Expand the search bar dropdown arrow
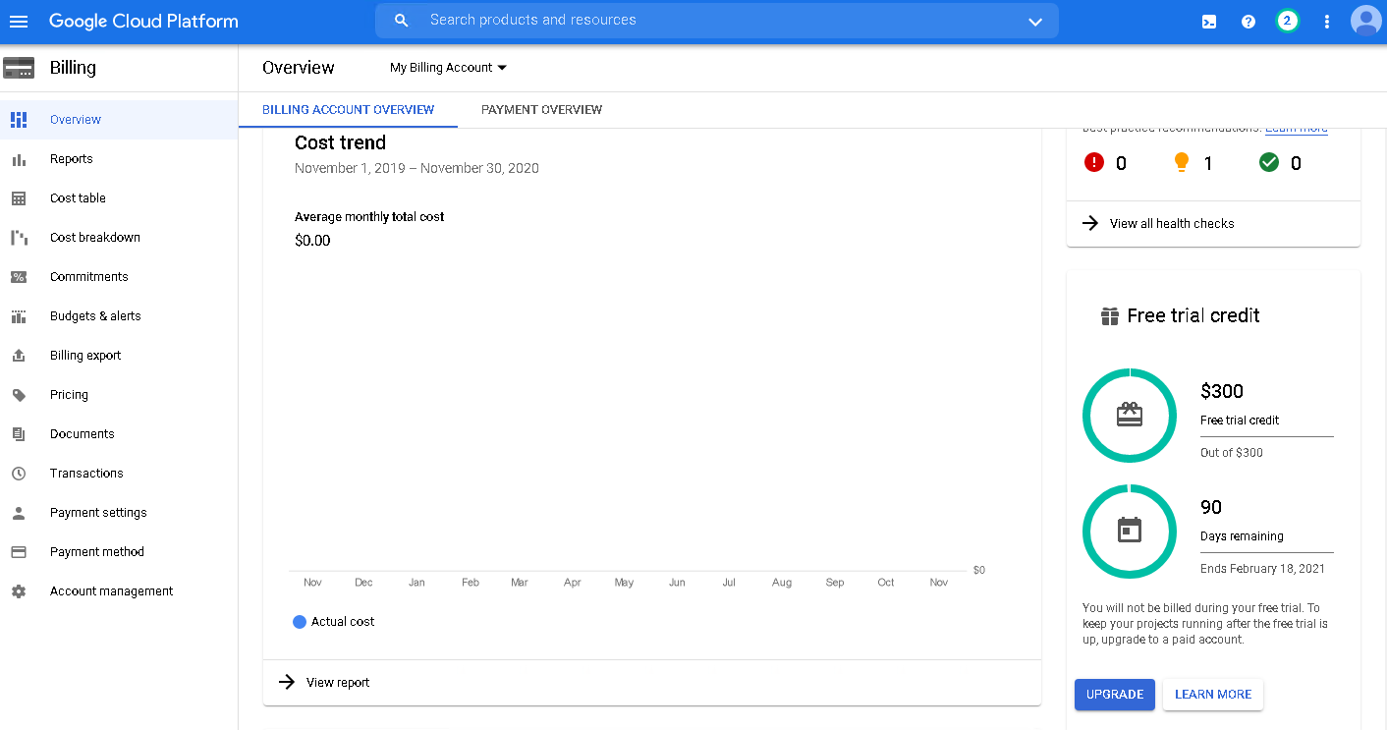The image size is (1387, 730). point(1034,22)
